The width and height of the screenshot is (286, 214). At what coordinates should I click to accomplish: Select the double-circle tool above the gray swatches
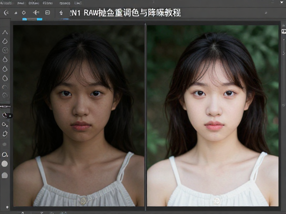point(5,155)
